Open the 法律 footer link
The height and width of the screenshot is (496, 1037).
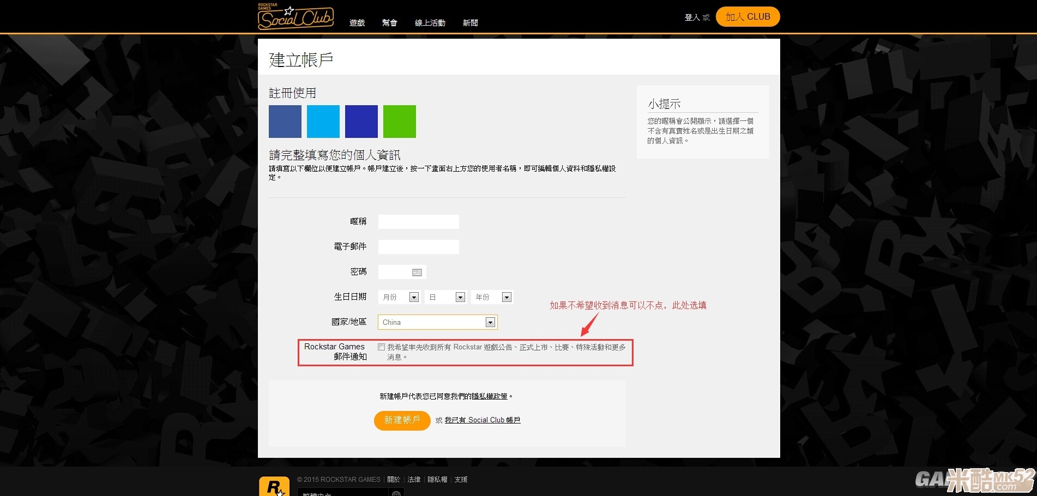[414, 480]
